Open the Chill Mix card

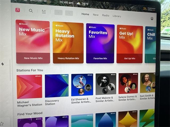click(150, 45)
